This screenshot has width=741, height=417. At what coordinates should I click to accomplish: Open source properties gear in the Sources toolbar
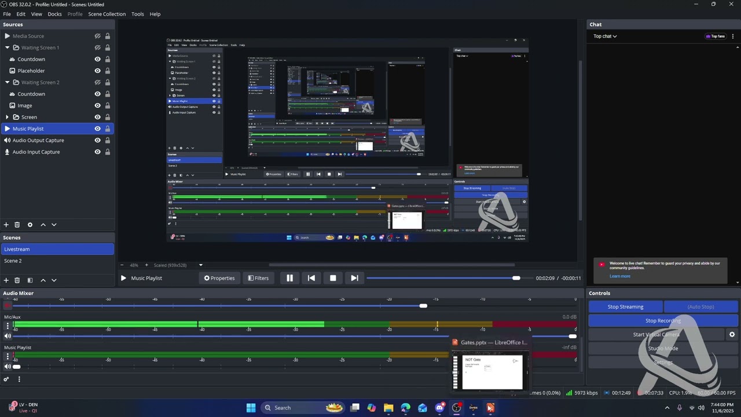30,225
